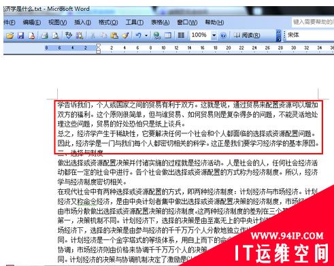Click the line starting 在现代社会中有两种选择

tap(188, 192)
